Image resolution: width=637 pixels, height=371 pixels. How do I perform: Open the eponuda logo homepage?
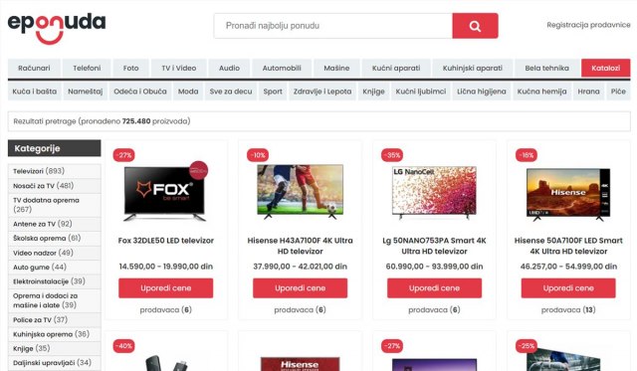pos(57,28)
